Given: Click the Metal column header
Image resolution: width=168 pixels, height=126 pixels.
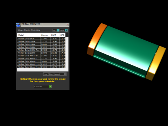Looking at the screenshot, I should [x=29, y=35].
